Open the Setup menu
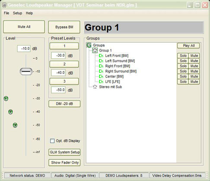The width and height of the screenshot is (210, 181). 17,13
